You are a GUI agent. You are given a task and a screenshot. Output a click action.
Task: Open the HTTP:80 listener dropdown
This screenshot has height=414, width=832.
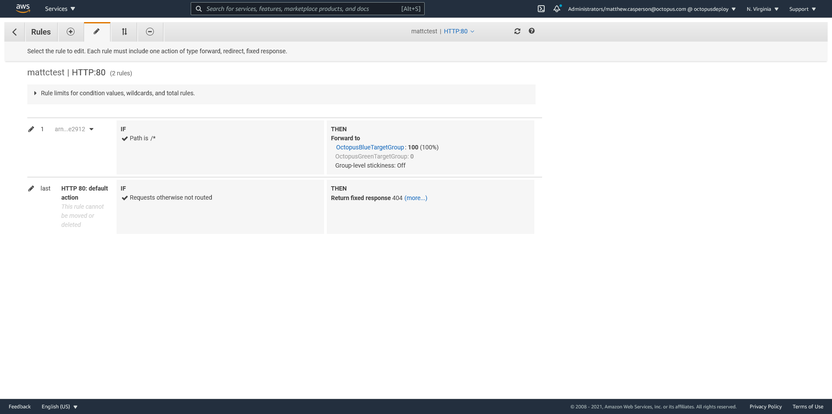click(459, 31)
